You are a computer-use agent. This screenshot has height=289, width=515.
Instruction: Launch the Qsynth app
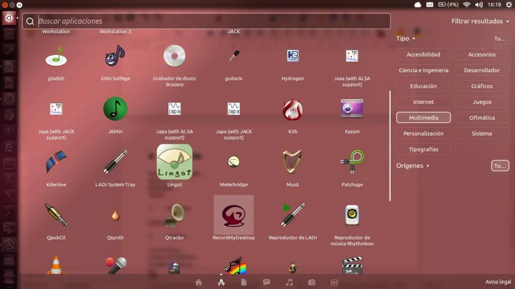(115, 215)
